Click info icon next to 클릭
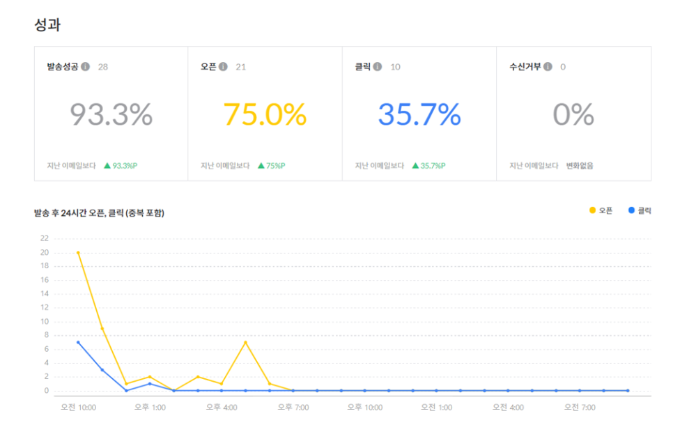The height and width of the screenshot is (441, 673). coord(378,67)
